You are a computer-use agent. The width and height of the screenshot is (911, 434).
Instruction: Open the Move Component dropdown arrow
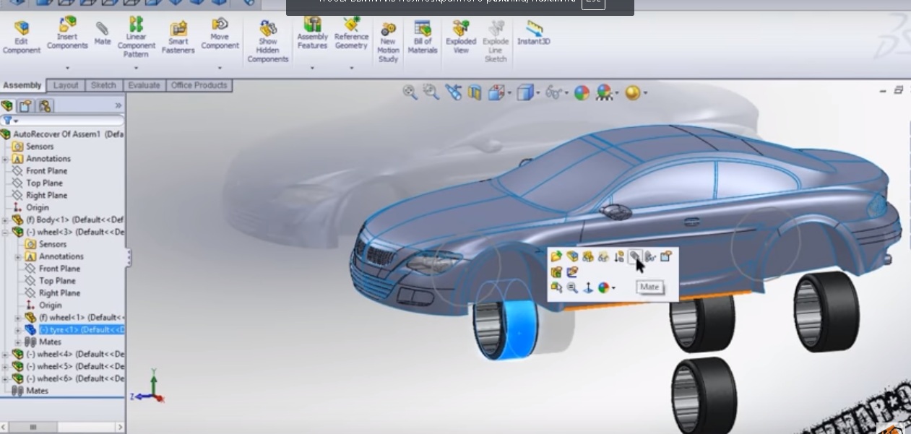click(220, 68)
